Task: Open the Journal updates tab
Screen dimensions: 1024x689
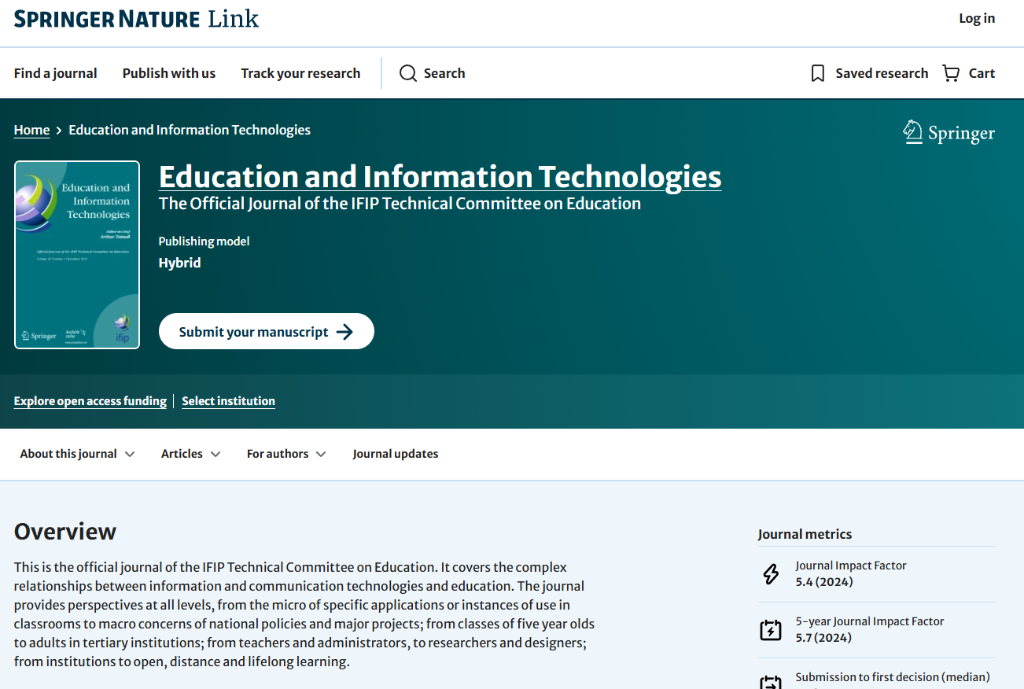Action: pos(396,454)
